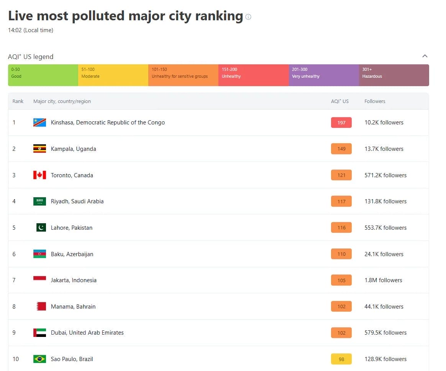This screenshot has height=371, width=446.
Task: Click the Saudi Arabia flag icon
Action: pos(39,201)
